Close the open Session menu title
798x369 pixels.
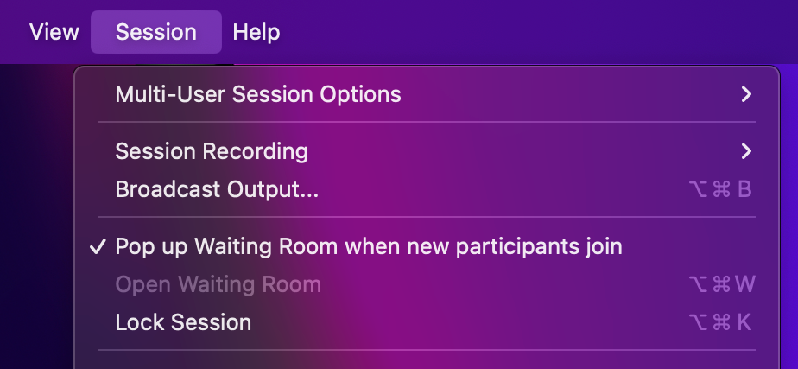156,33
